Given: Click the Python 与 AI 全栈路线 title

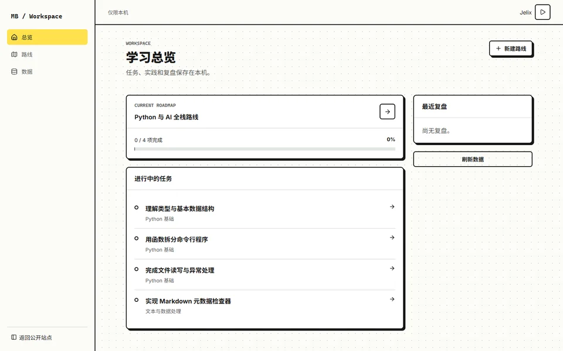Looking at the screenshot, I should (x=166, y=117).
